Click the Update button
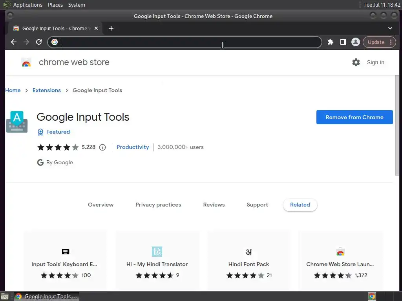This screenshot has height=301, width=402. point(376,42)
